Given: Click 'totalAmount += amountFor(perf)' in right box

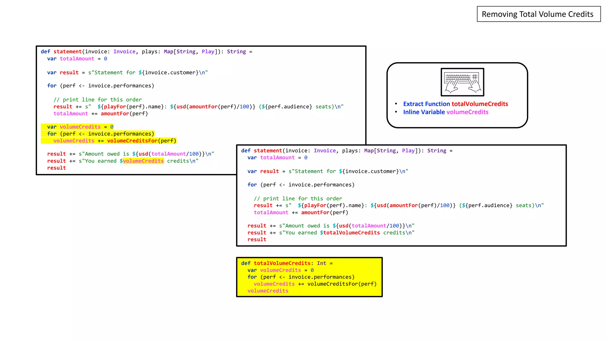Looking at the screenshot, I should (301, 213).
